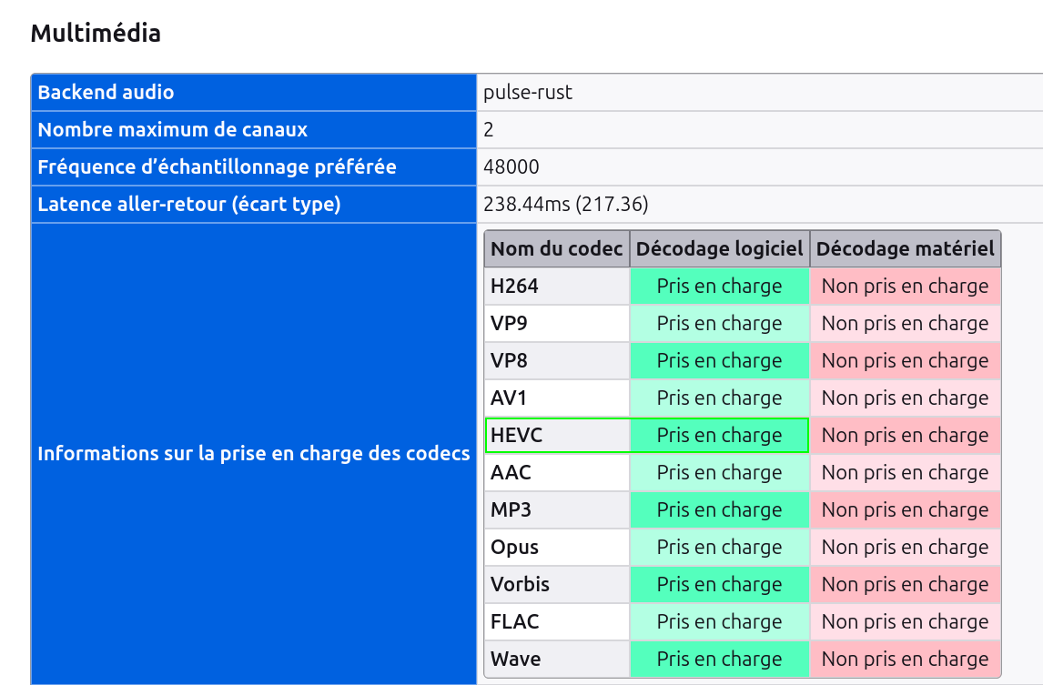1043x685 pixels.
Task: Select the Vorbis codec name cell
Action: (557, 584)
